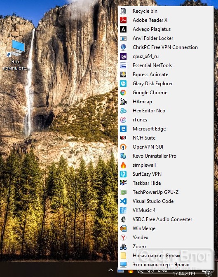The height and width of the screenshot is (277, 218).
Task: Click the WinMerge icon
Action: [123, 228]
